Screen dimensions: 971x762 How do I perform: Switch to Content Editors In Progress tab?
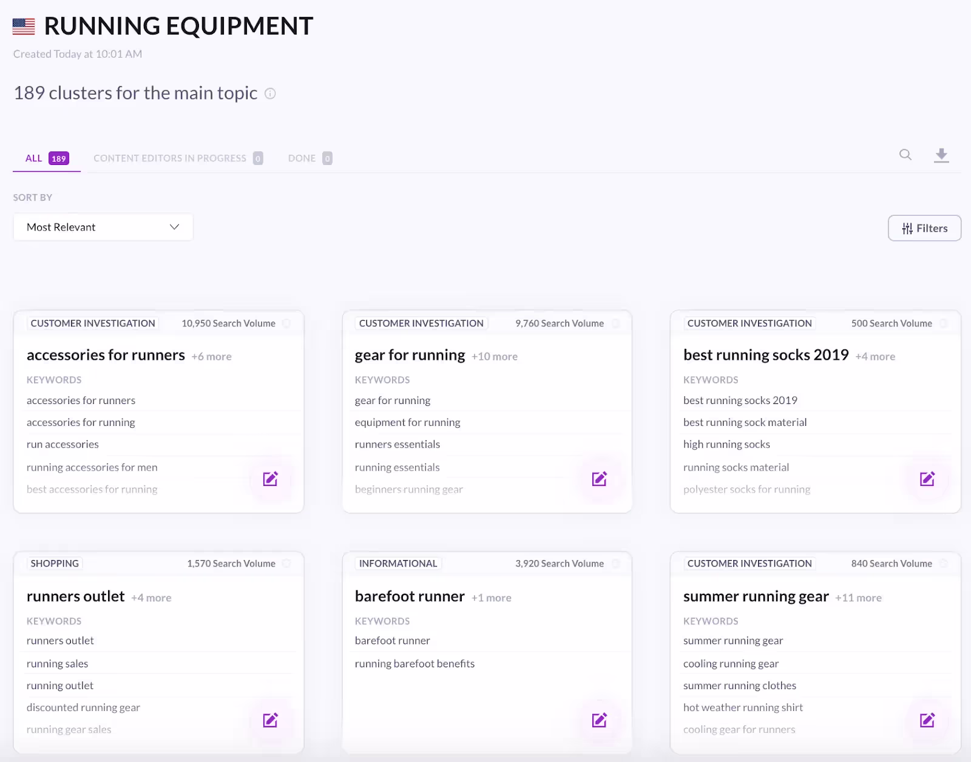[x=178, y=158]
